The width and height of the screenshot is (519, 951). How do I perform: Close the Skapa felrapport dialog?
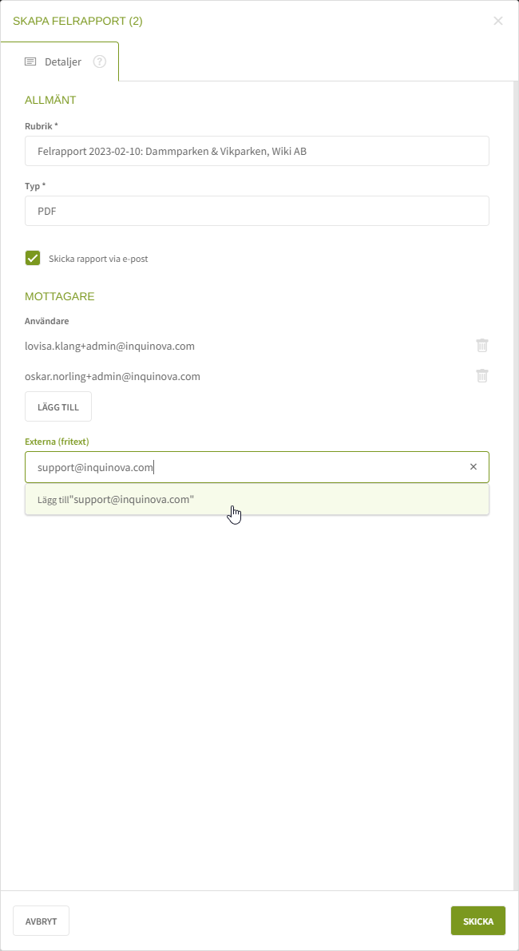(x=498, y=21)
